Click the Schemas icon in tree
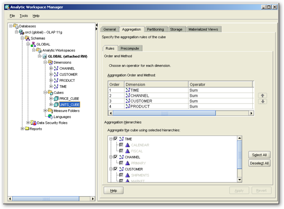 click(x=27, y=38)
